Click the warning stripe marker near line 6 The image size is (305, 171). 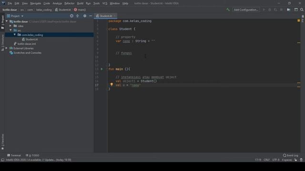point(299,43)
